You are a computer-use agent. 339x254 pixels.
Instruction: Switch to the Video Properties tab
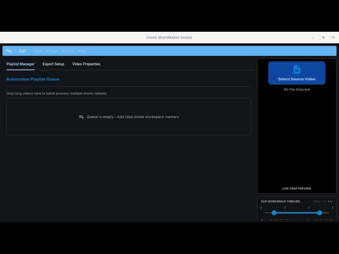point(86,64)
